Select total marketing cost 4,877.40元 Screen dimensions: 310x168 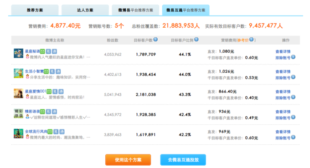[66, 26]
